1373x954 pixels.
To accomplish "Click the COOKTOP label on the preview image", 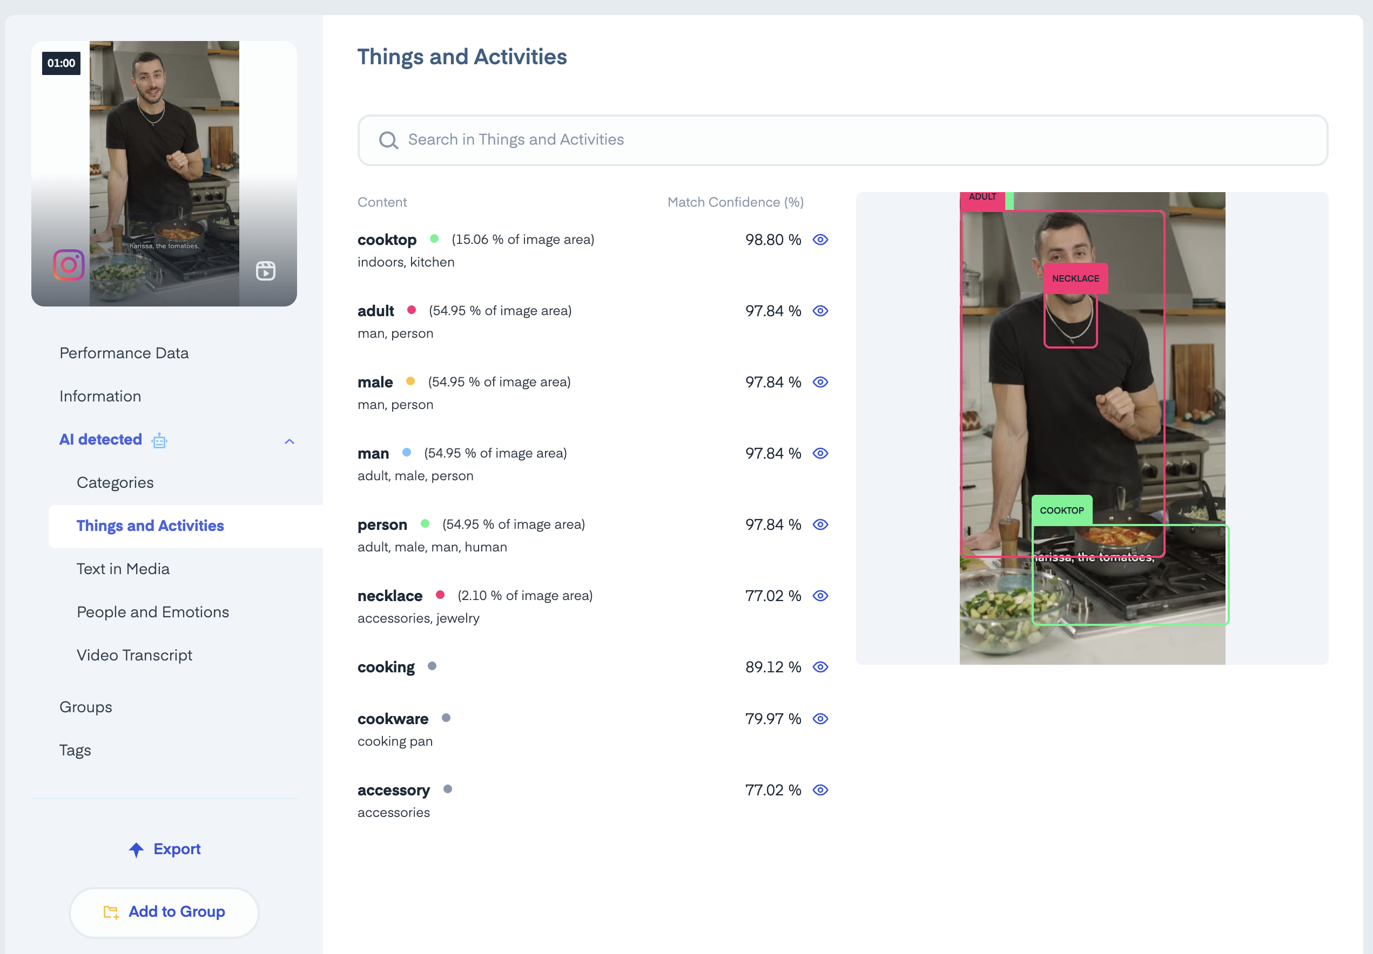I will pyautogui.click(x=1061, y=510).
